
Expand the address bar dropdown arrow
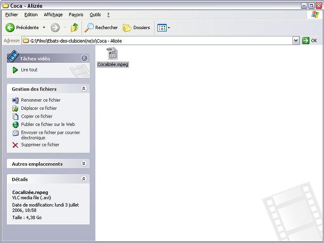296,41
